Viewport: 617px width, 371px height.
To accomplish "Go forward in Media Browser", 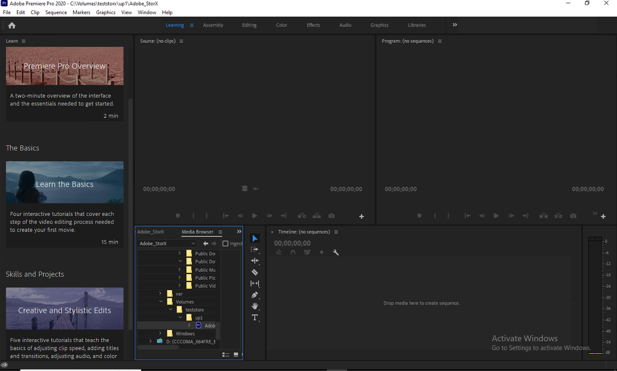I will (x=214, y=244).
